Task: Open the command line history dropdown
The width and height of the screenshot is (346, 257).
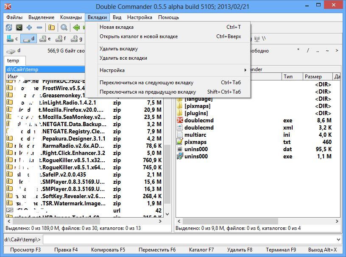Action: click(338, 239)
